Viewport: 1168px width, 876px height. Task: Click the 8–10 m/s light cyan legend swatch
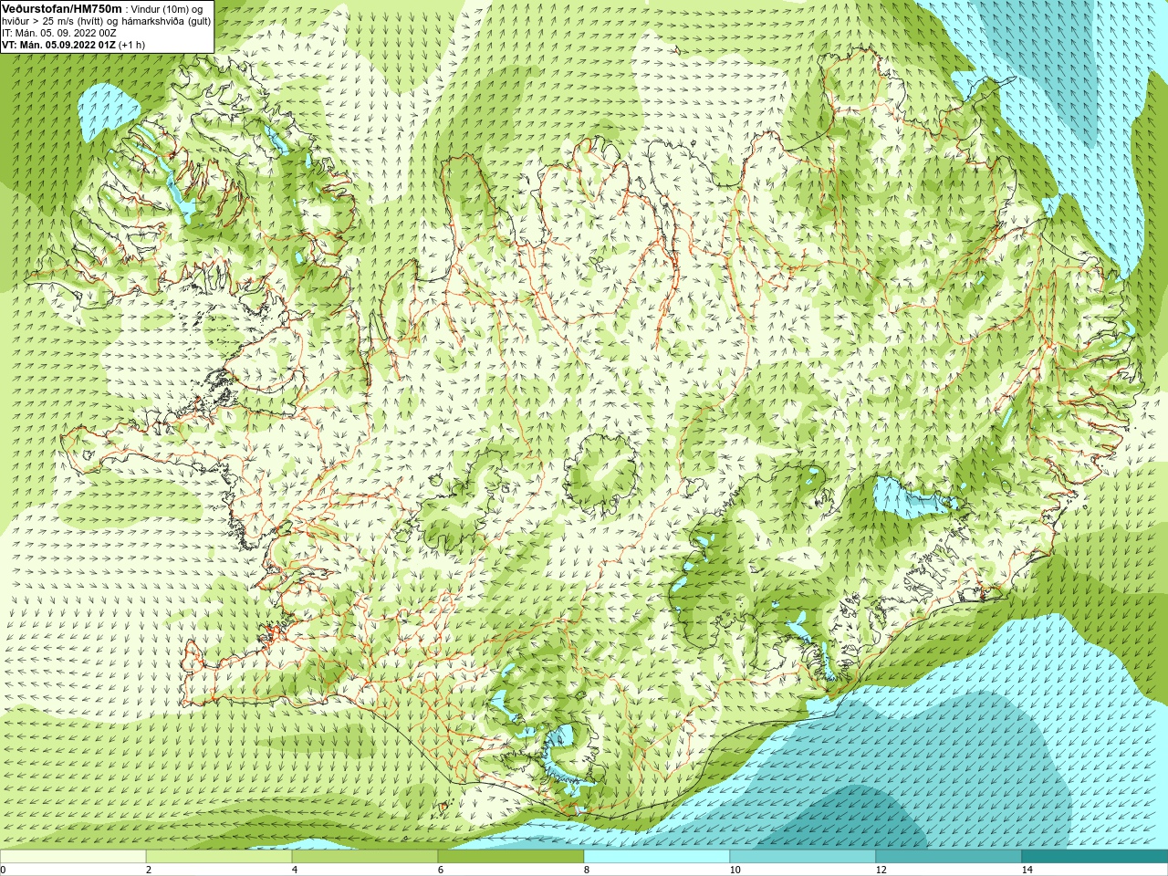coord(657,857)
